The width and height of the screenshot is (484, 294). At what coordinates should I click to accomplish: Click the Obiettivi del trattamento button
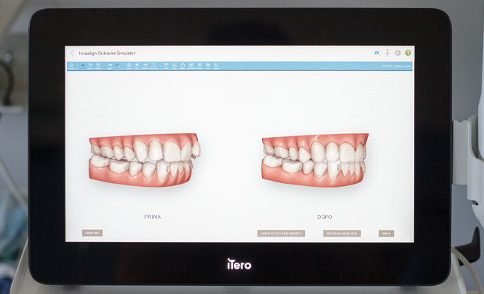281,234
